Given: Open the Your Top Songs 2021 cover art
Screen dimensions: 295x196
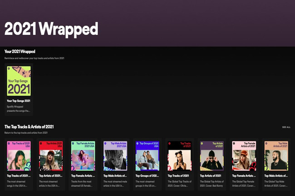Looking at the screenshot, I should (19, 81).
